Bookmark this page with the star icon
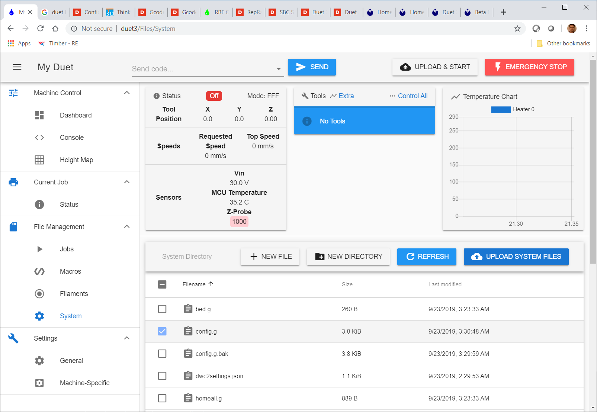The image size is (597, 412). 517,29
